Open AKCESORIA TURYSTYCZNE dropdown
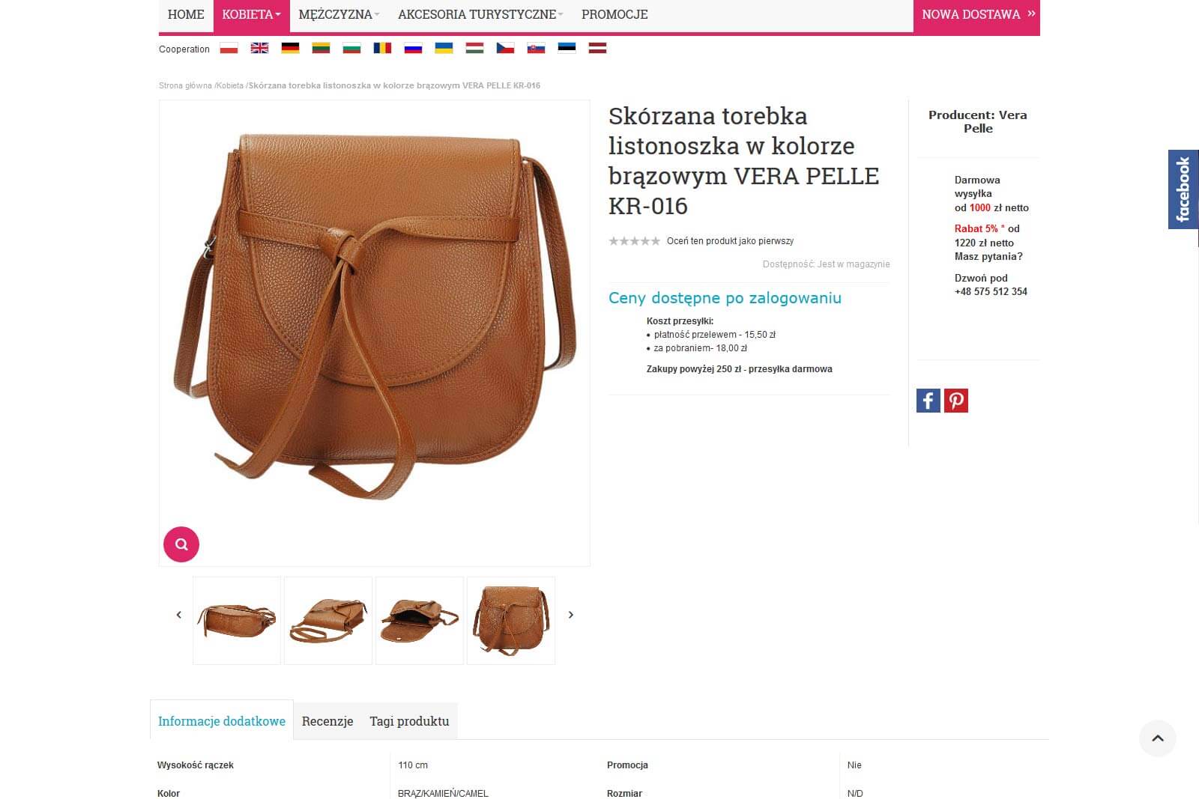This screenshot has width=1199, height=799. pos(480,15)
